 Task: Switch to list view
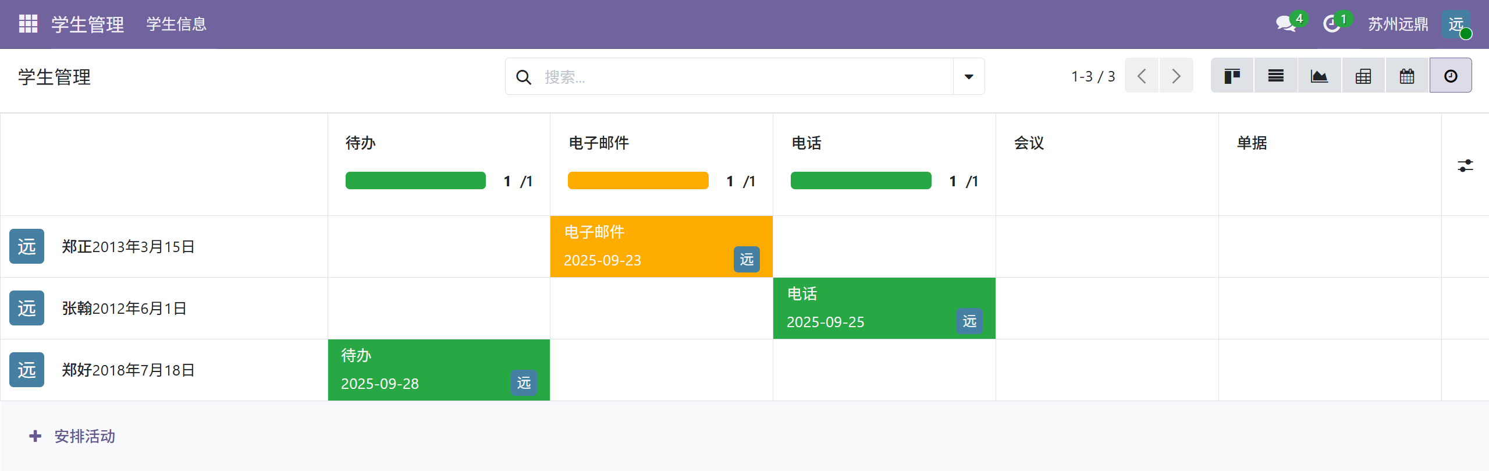pos(1276,76)
